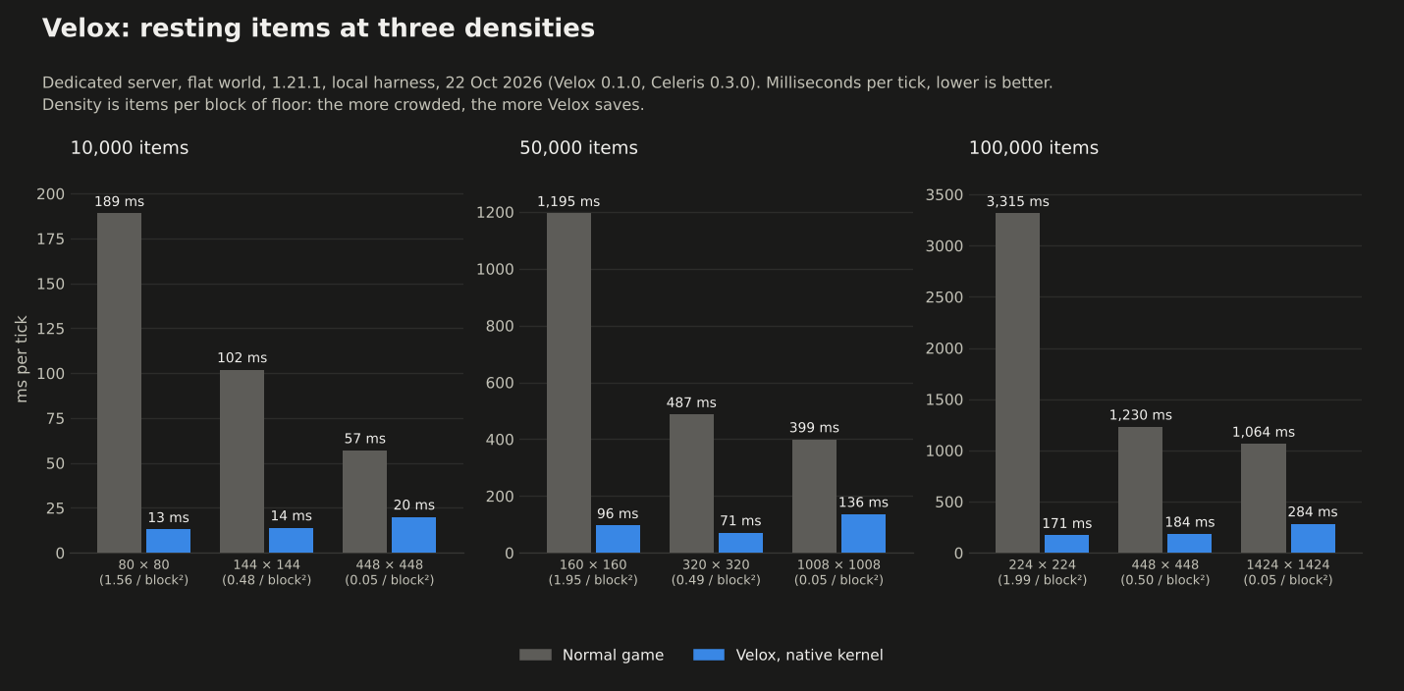Click the "Dedicated server, flat world" subtitle line
The width and height of the screenshot is (1404, 691).
click(547, 83)
